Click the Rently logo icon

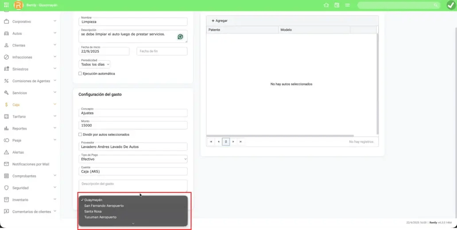pos(18,5)
